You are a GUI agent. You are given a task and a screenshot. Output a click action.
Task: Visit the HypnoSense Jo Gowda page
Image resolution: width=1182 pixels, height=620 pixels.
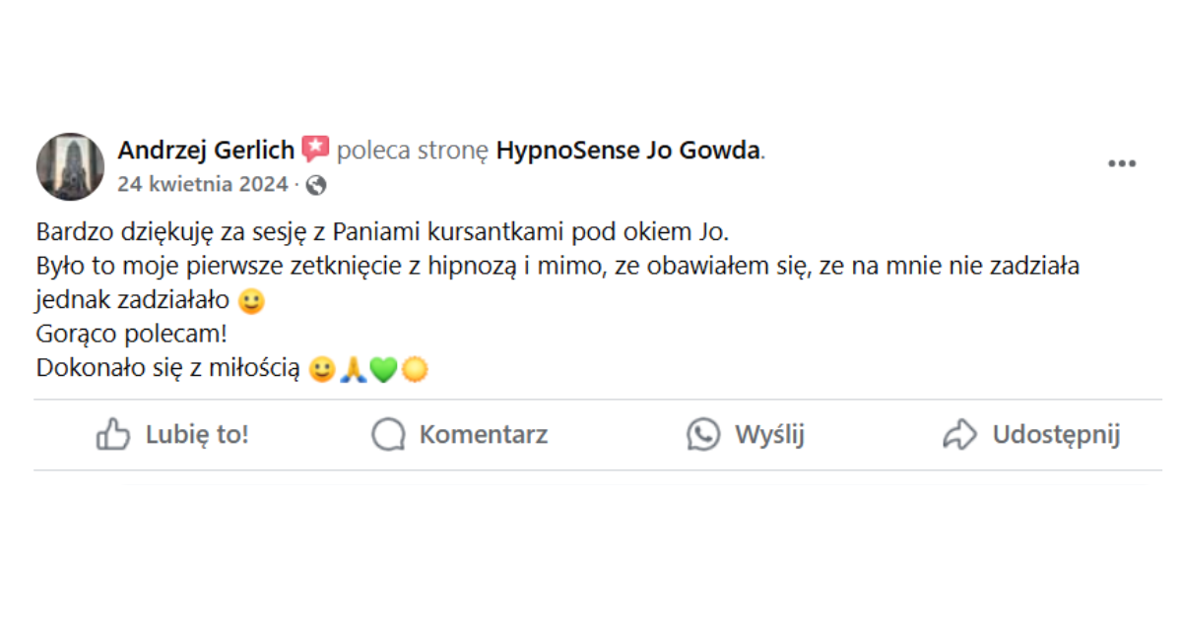click(x=628, y=151)
